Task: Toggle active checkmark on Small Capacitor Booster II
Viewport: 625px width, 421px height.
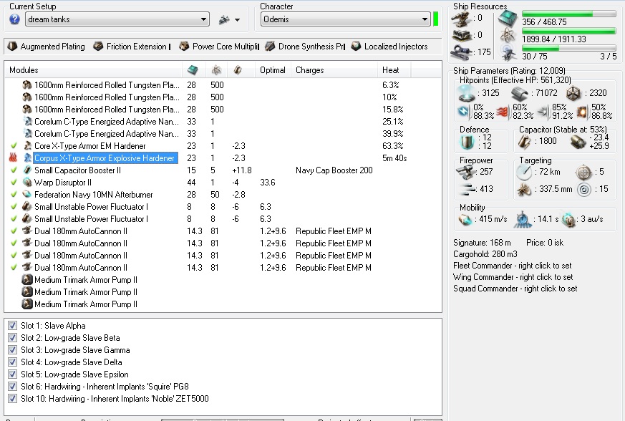Action: [14, 170]
